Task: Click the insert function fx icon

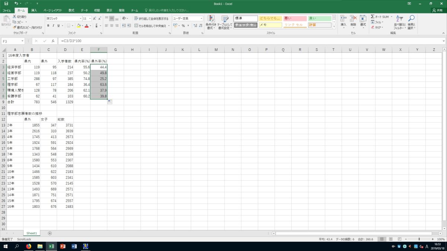Action: [53, 41]
